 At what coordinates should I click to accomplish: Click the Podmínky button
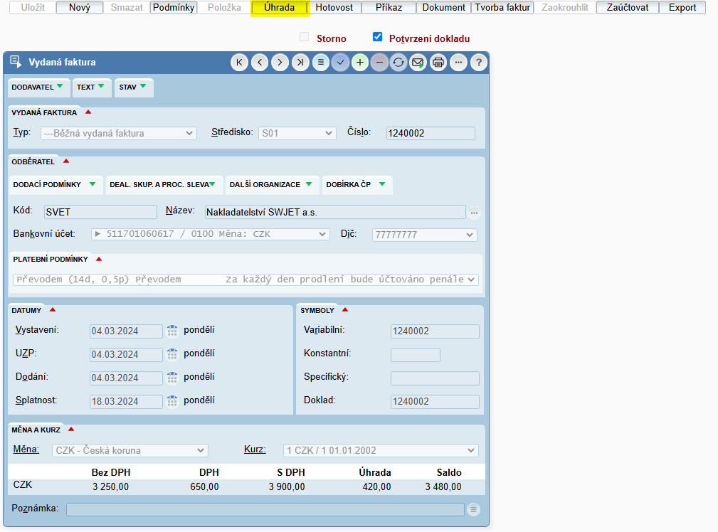[x=174, y=7]
